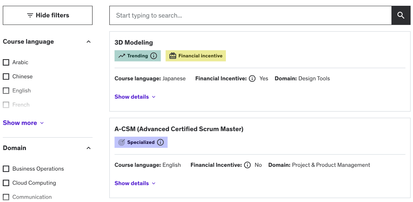Click info icon beside A-CSM Financial Incentive
Image resolution: width=413 pixels, height=202 pixels.
pyautogui.click(x=247, y=165)
